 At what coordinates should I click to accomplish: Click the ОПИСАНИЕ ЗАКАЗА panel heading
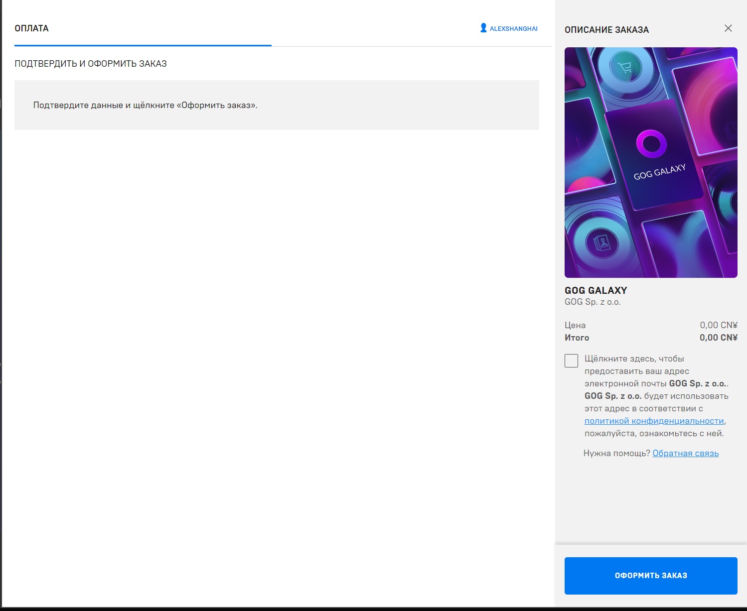click(x=606, y=30)
